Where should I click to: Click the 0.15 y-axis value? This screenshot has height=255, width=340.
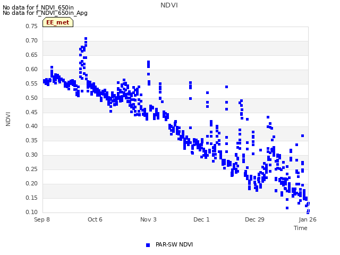(x=32, y=198)
